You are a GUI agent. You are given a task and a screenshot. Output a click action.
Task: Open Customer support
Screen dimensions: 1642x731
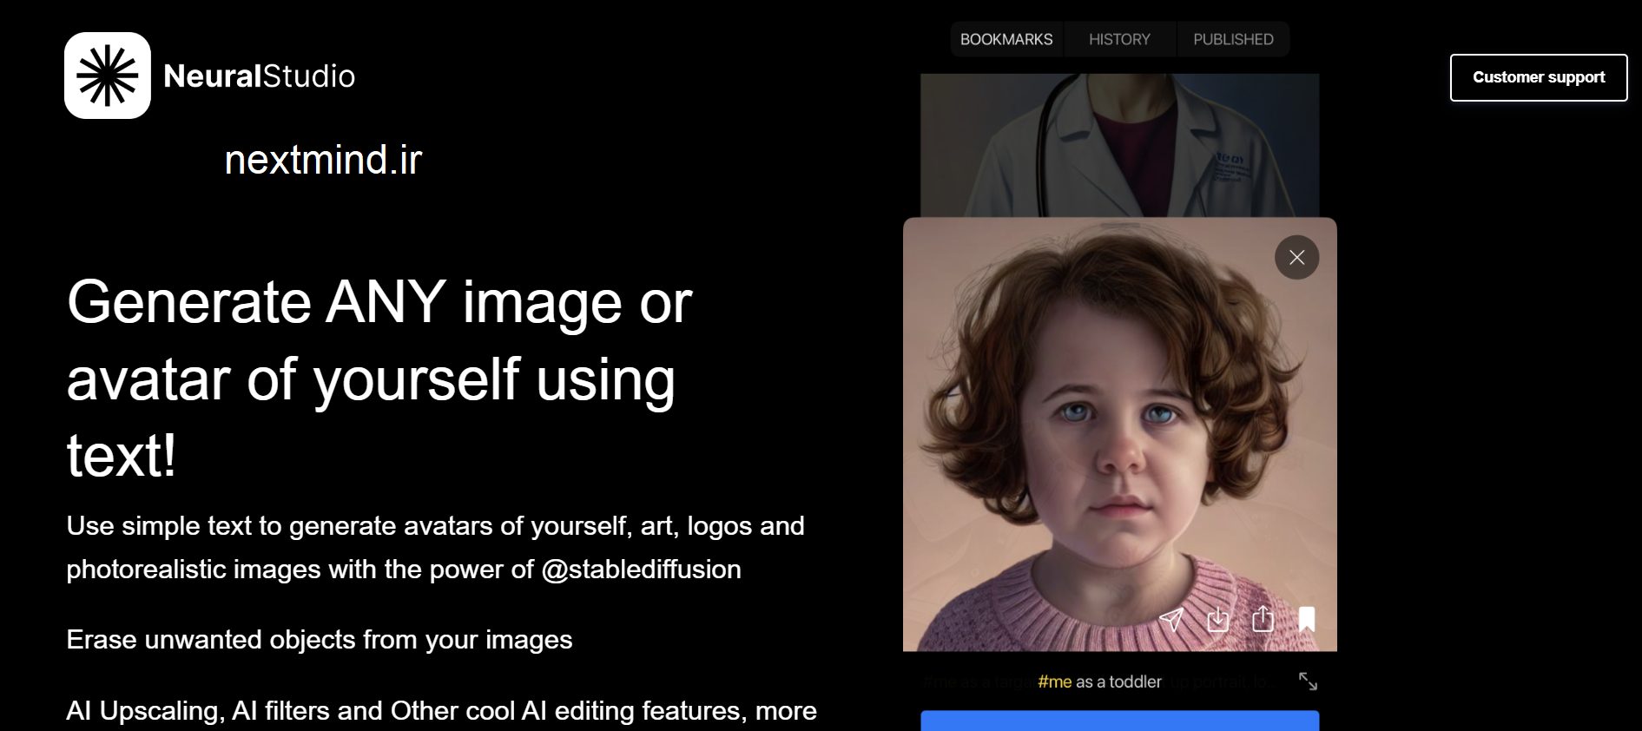coord(1539,77)
